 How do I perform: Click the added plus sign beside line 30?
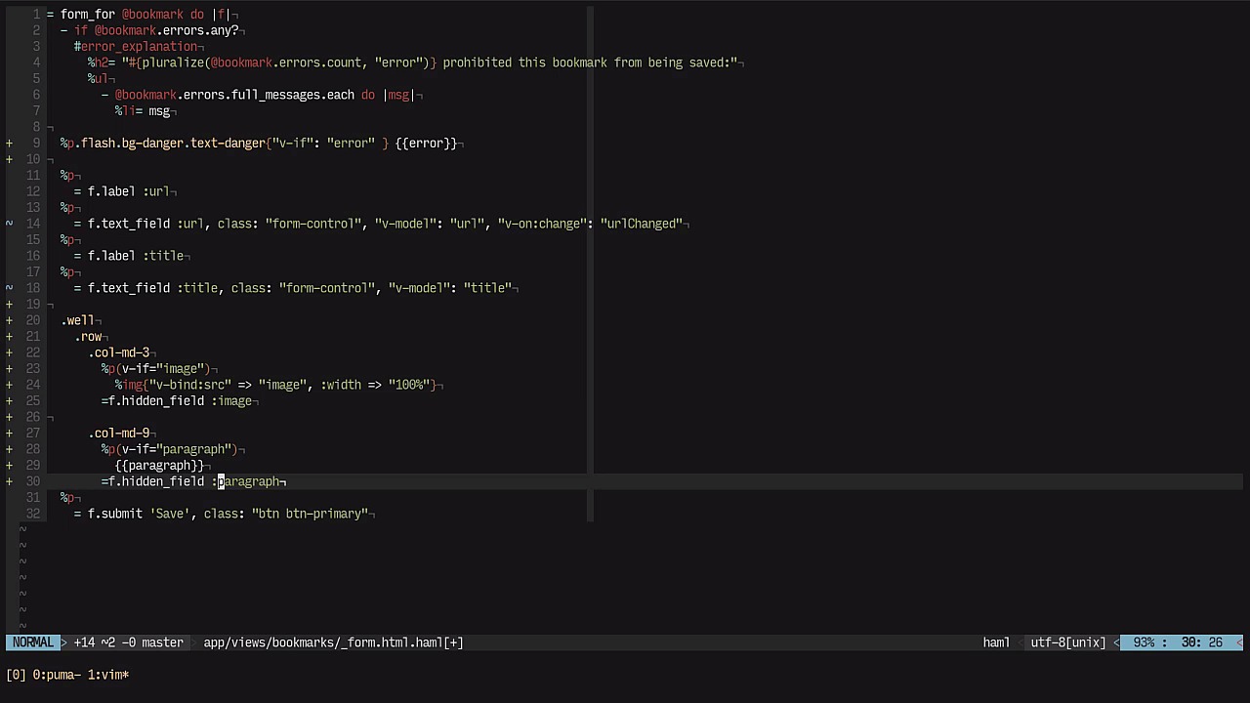coord(10,481)
